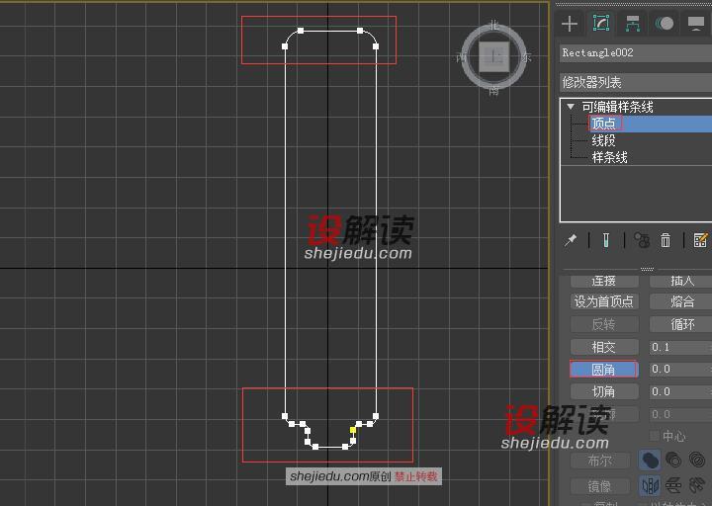Image resolution: width=712 pixels, height=506 pixels.
Task: Select the boolean subtraction icon
Action: pyautogui.click(x=673, y=461)
